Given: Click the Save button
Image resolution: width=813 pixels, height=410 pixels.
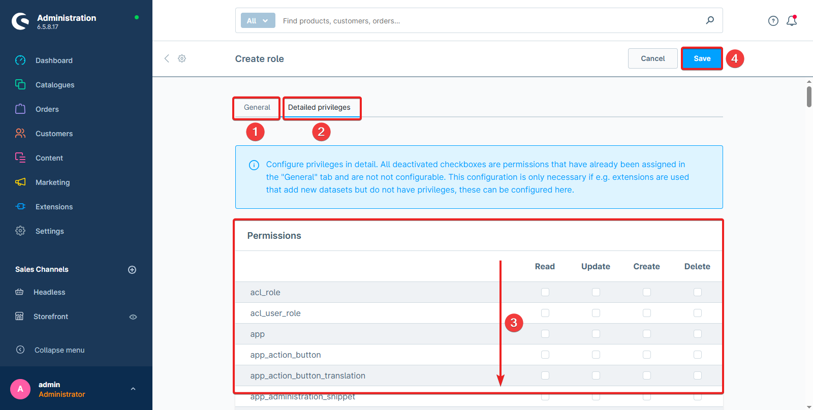Looking at the screenshot, I should tap(702, 59).
